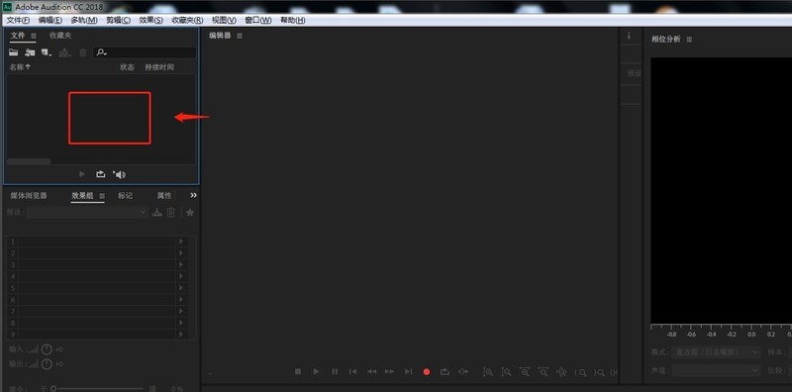Switch to the 媒体浏览器 Media Browser tab
Image resolution: width=792 pixels, height=392 pixels.
[x=29, y=195]
